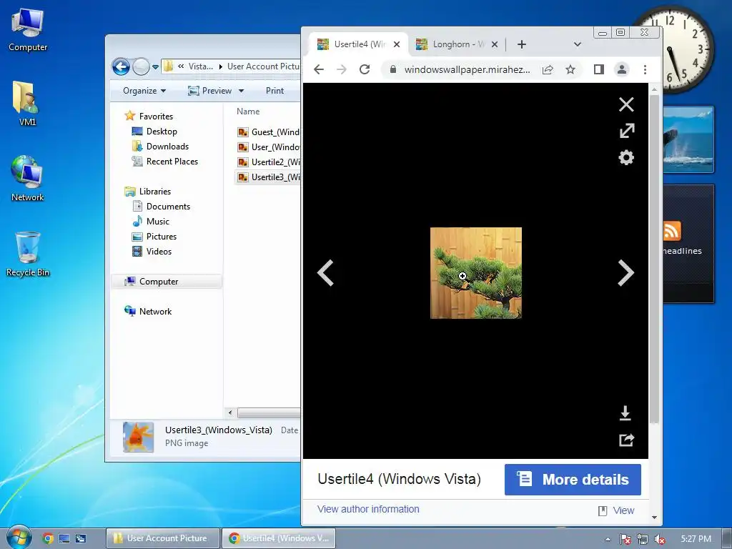
Task: Bookmark this page with the star
Action: (x=570, y=69)
